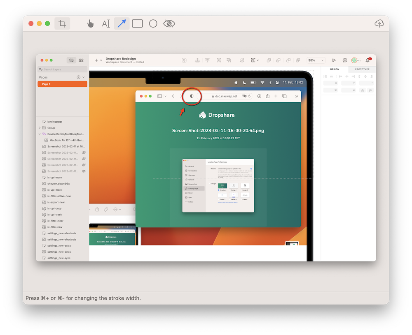Select the hand pointer tool

coord(90,24)
